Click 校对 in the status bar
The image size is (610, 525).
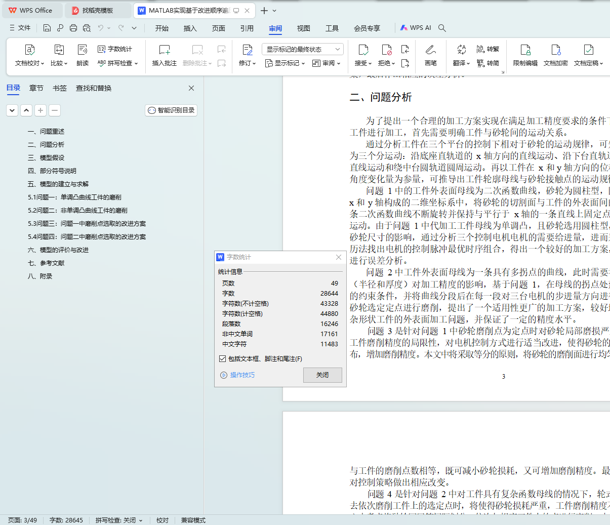(162, 520)
